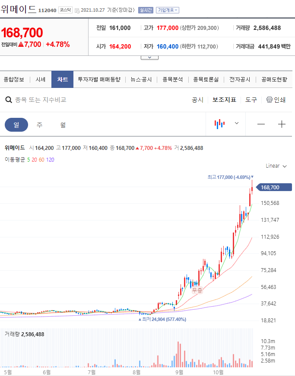
Task: Open chart type dropdown arrow
Action: tap(237, 123)
